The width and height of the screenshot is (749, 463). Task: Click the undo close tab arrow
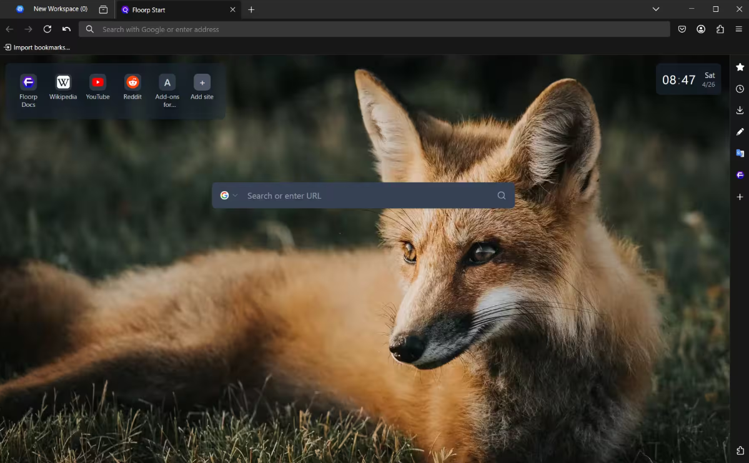66,29
